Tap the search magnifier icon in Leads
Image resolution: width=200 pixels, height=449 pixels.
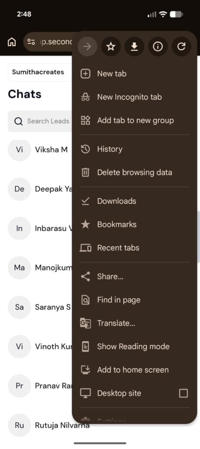(18, 121)
